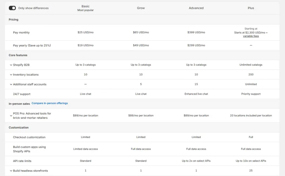The image size is (285, 176).
Task: Click the Unlimited catalogs cell
Action: point(251,65)
